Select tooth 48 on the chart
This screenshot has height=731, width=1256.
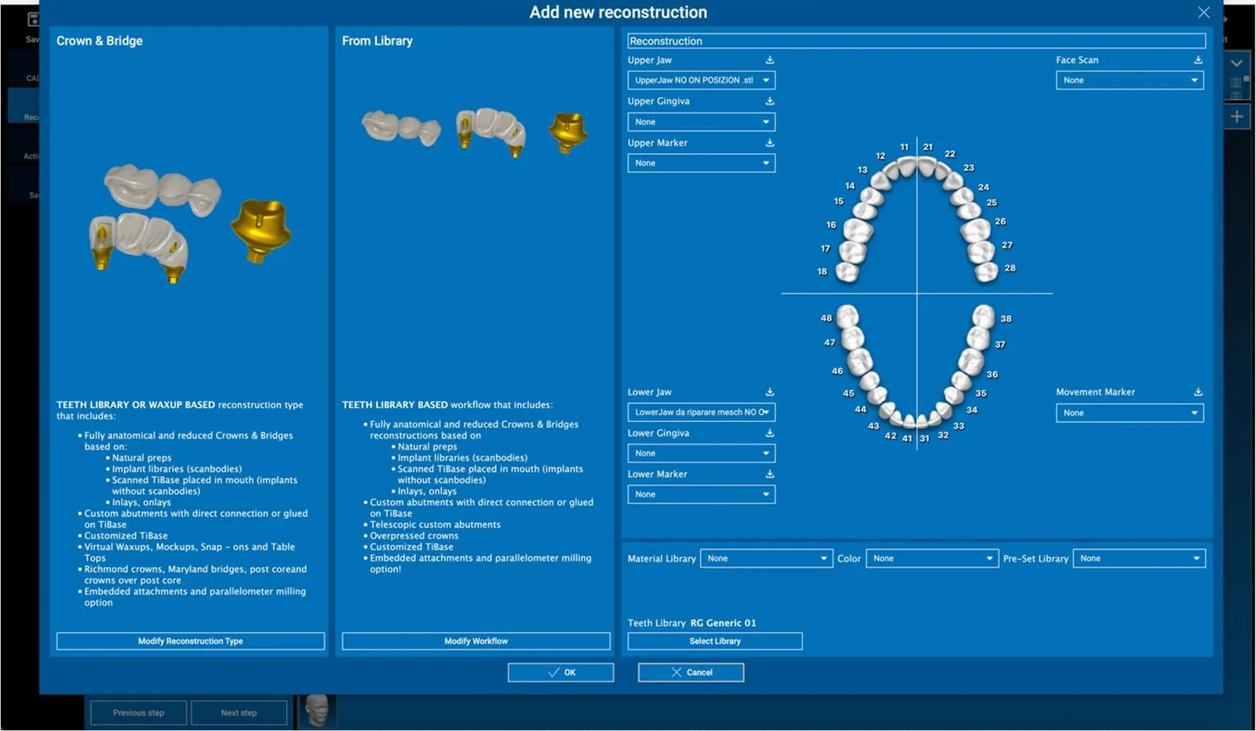pyautogui.click(x=847, y=317)
